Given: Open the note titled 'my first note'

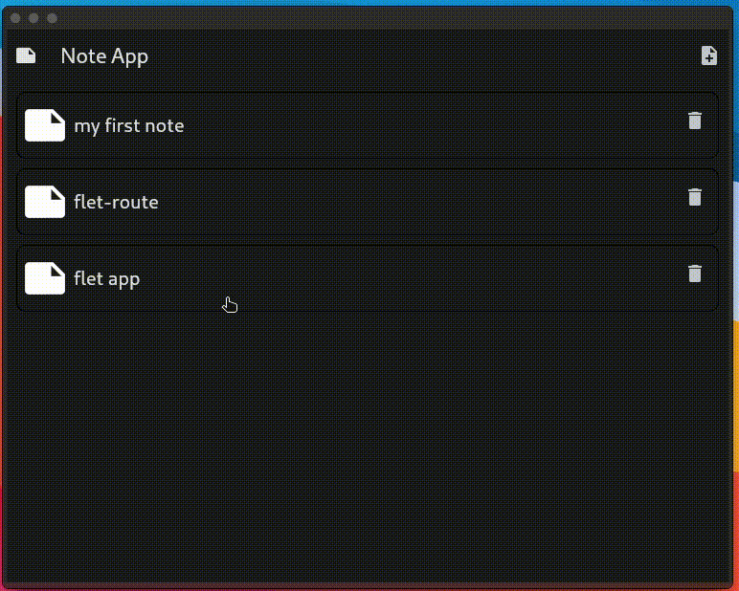Looking at the screenshot, I should 128,125.
